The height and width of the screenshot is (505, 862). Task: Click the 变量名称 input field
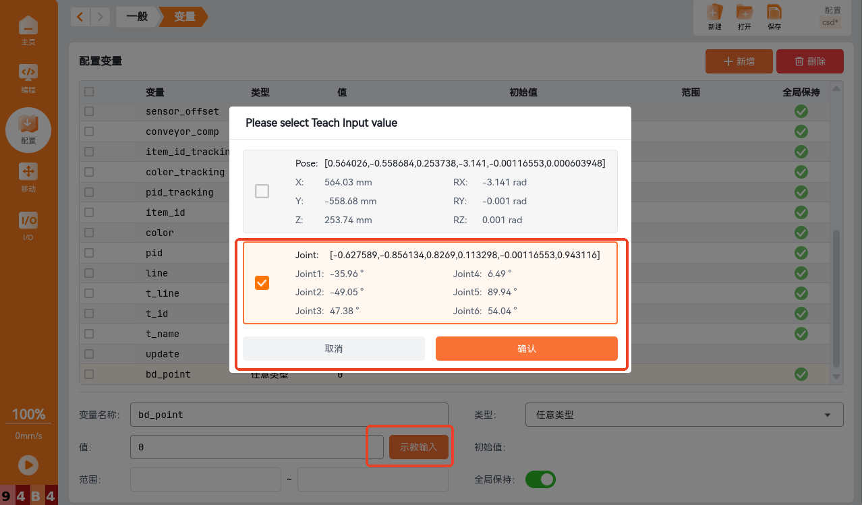pyautogui.click(x=289, y=415)
